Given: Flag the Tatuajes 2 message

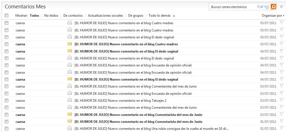Looking at the screenshot, I should pyautogui.click(x=282, y=100).
